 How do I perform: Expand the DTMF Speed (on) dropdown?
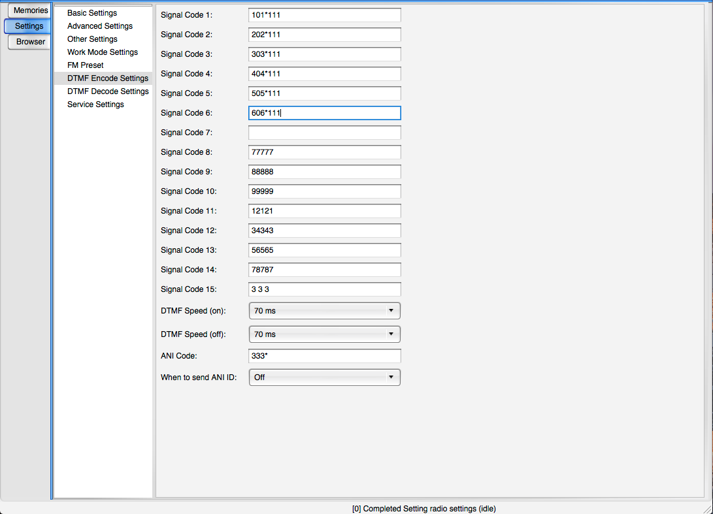tap(324, 311)
